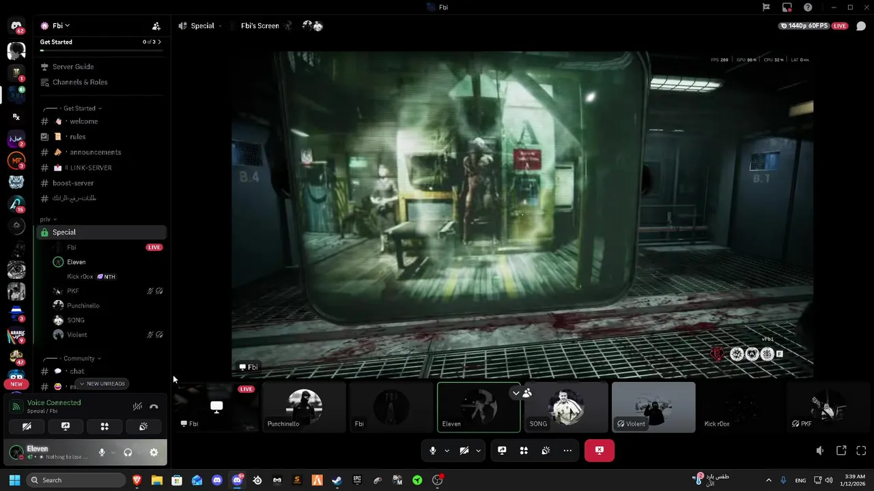This screenshot has height=491, width=874.
Task: Open Brave browser from the taskbar
Action: pyautogui.click(x=137, y=480)
